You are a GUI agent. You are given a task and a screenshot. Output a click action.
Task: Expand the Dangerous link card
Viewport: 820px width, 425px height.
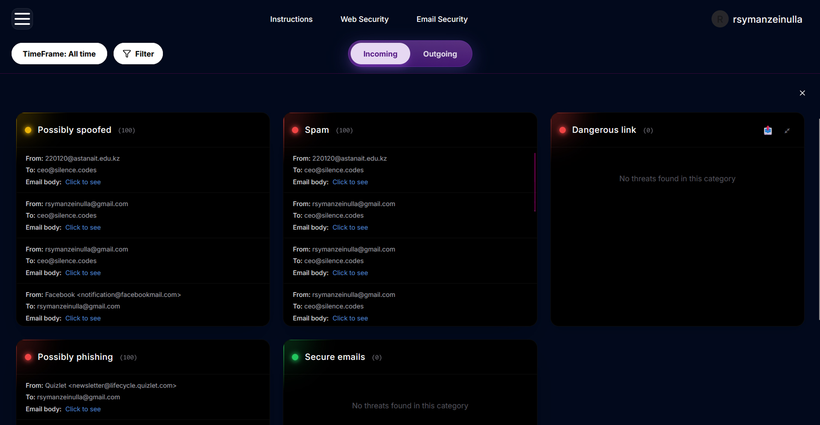coord(787,131)
